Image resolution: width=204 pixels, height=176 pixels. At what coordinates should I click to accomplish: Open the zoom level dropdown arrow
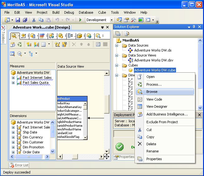(25, 53)
